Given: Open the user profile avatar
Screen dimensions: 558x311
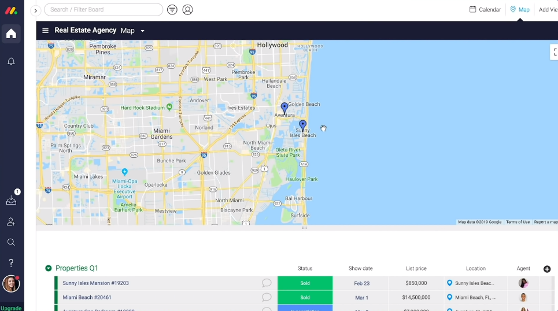Looking at the screenshot, I should click(11, 284).
